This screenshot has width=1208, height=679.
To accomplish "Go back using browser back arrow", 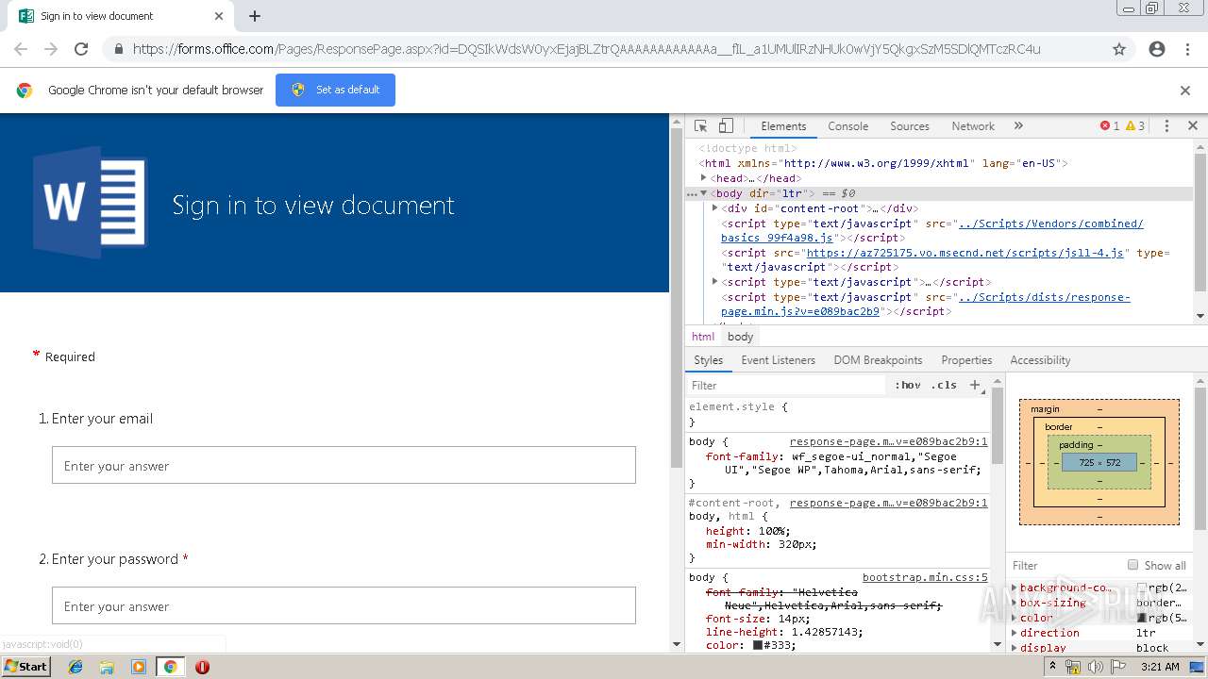I will [x=21, y=49].
